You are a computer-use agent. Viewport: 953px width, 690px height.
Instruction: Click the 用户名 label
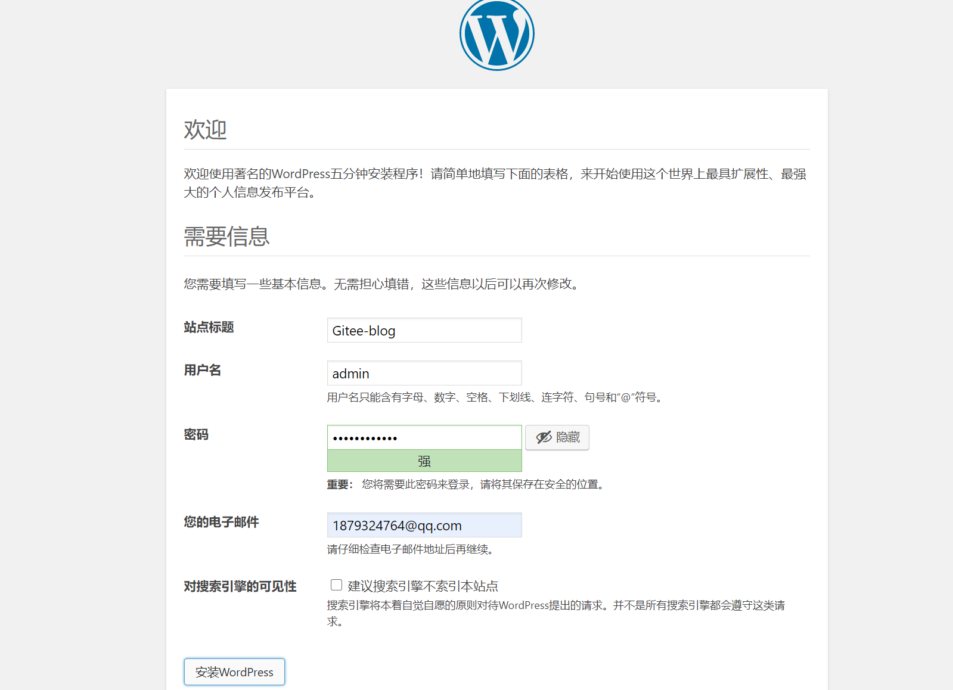pyautogui.click(x=203, y=370)
